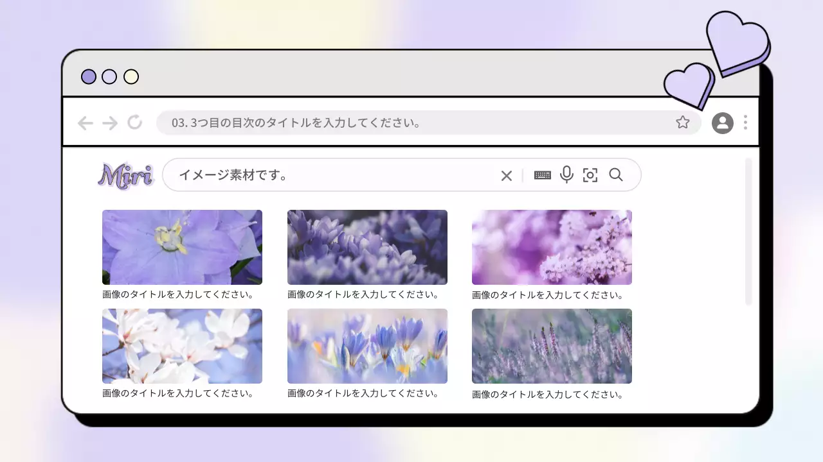The height and width of the screenshot is (462, 823).
Task: Start voice search with microphone icon
Action: 566,175
